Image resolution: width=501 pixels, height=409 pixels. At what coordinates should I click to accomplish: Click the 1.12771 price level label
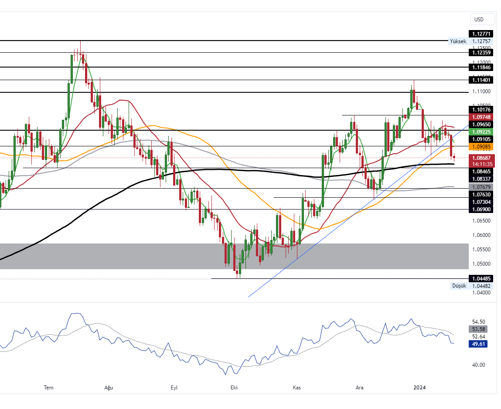point(481,34)
